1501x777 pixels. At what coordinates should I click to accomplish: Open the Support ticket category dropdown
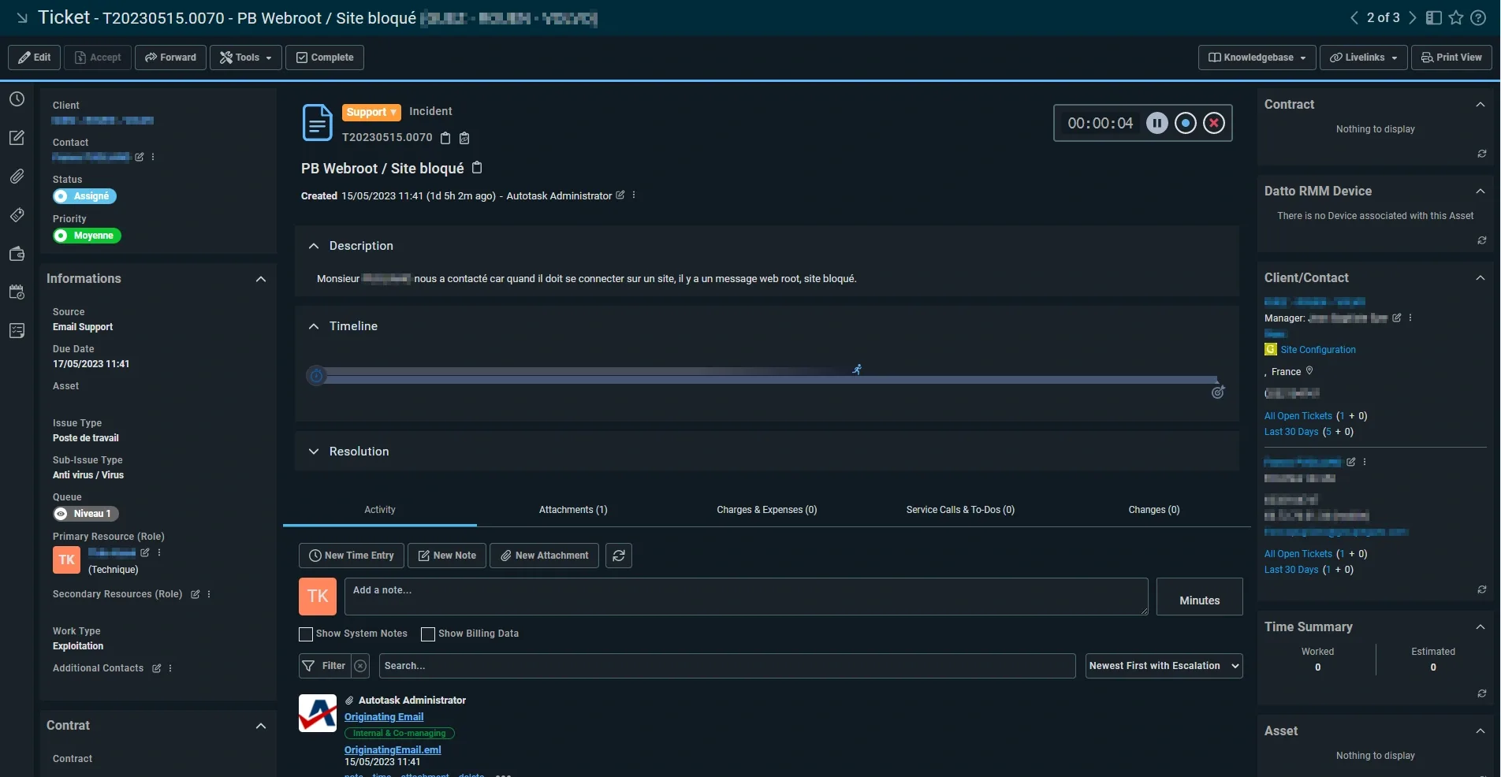pos(371,112)
